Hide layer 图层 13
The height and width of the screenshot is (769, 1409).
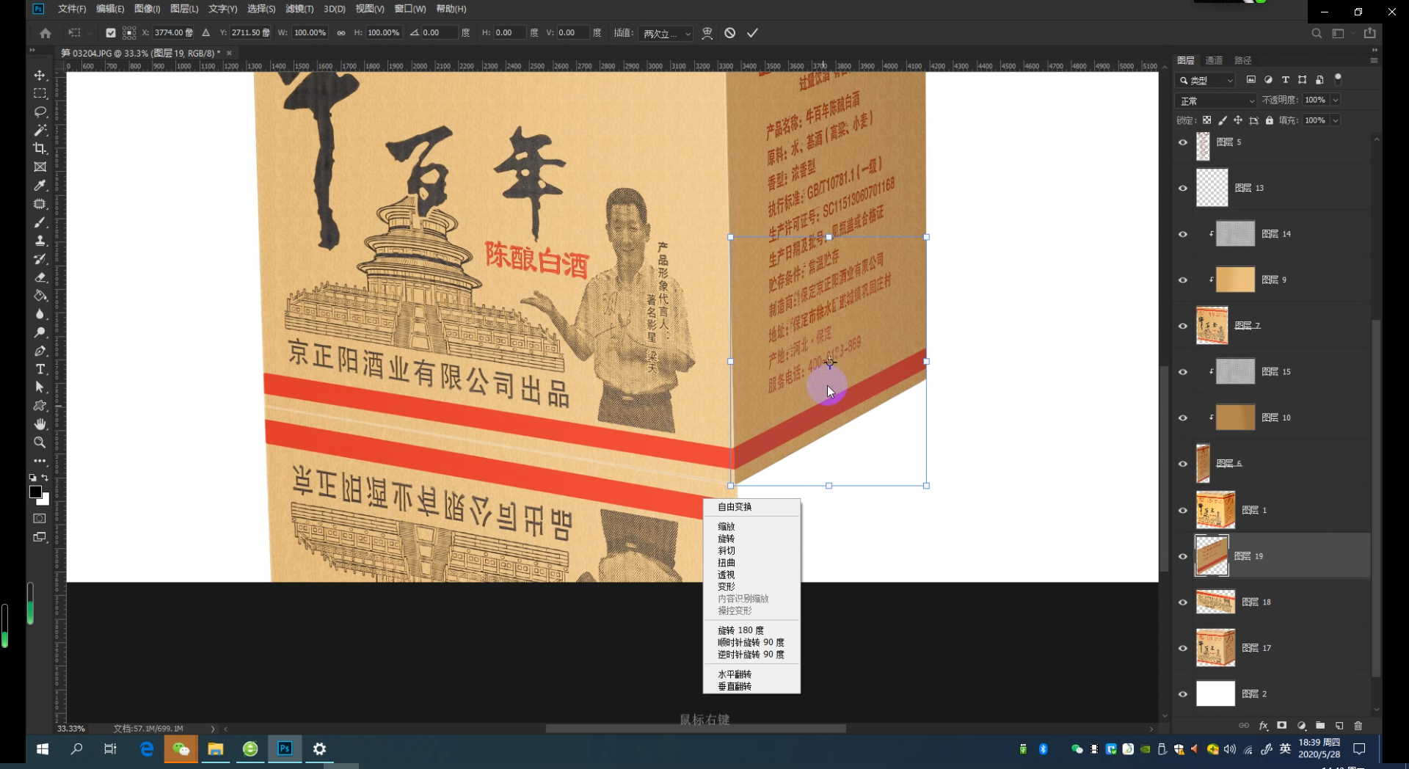[1182, 189]
